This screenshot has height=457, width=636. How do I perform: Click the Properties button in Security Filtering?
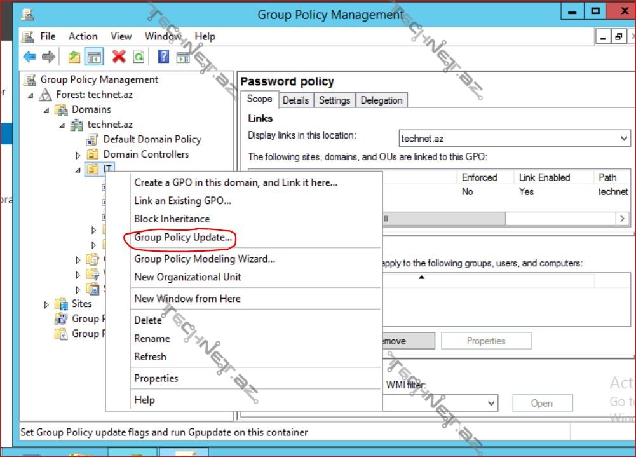click(x=485, y=341)
